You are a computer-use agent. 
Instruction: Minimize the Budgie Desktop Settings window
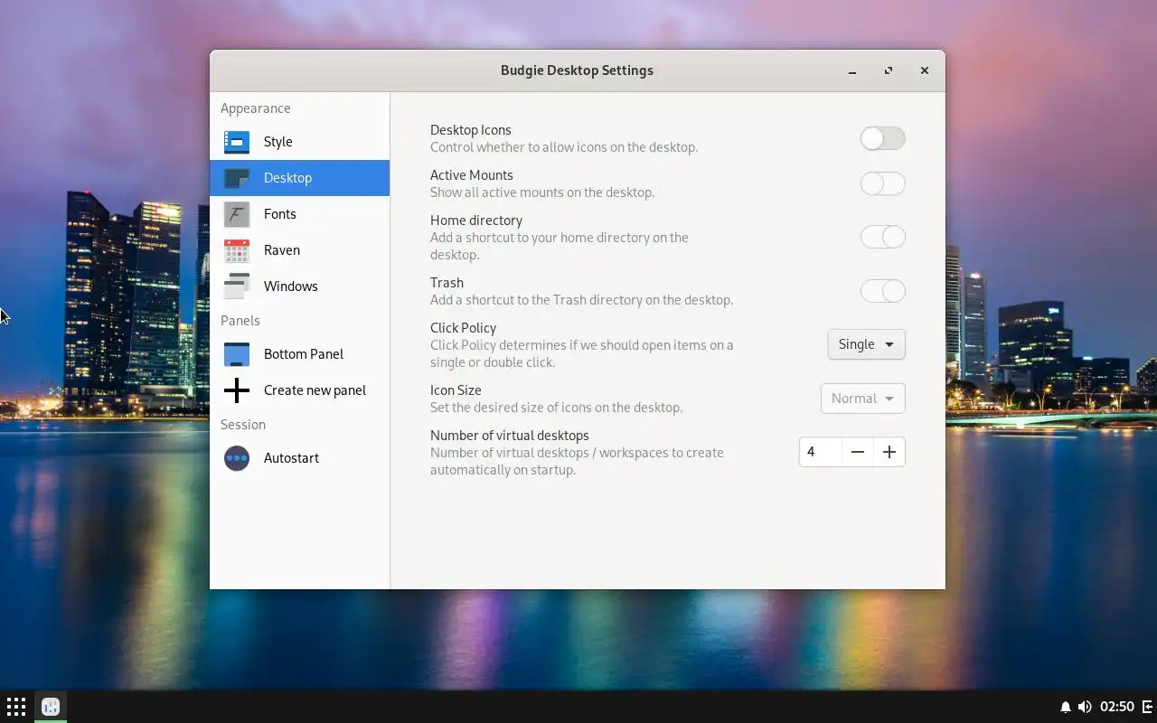point(852,70)
